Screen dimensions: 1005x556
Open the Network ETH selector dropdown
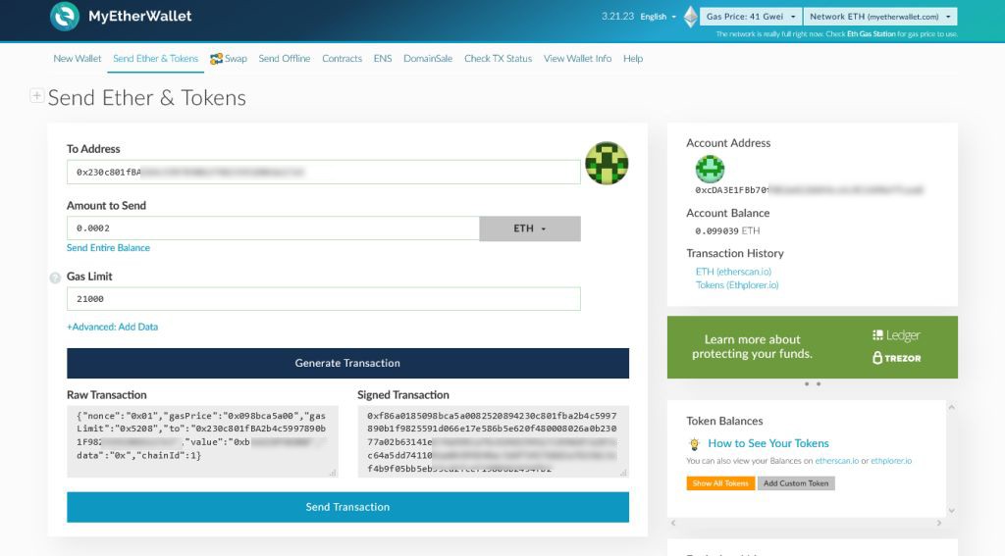point(879,17)
